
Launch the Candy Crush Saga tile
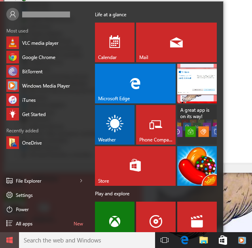click(x=197, y=166)
